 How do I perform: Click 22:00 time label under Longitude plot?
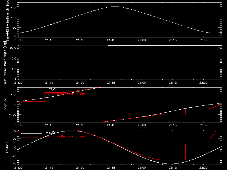pos(142,125)
